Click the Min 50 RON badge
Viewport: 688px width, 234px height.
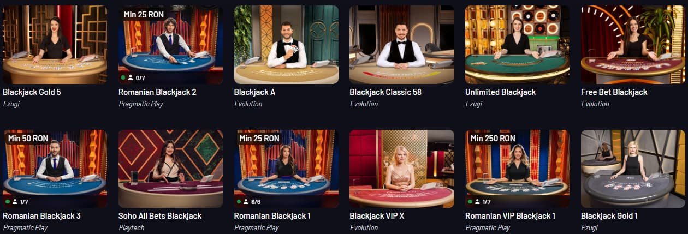point(28,139)
